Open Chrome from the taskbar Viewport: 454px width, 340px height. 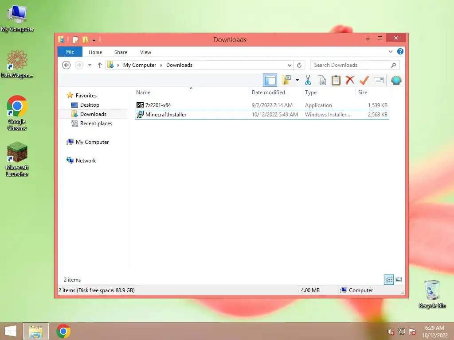(63, 331)
